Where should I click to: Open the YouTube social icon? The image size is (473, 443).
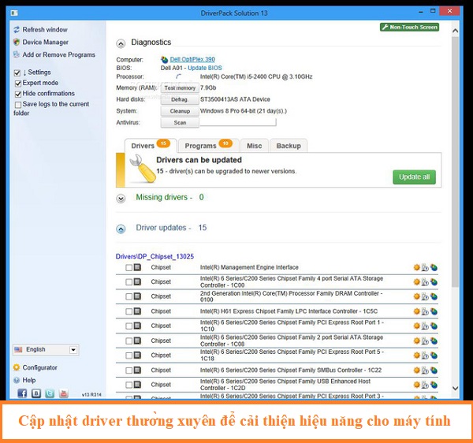click(x=61, y=393)
